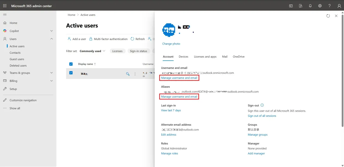Click Sign out of all sessions
This screenshot has width=344, height=167.
pyautogui.click(x=262, y=116)
